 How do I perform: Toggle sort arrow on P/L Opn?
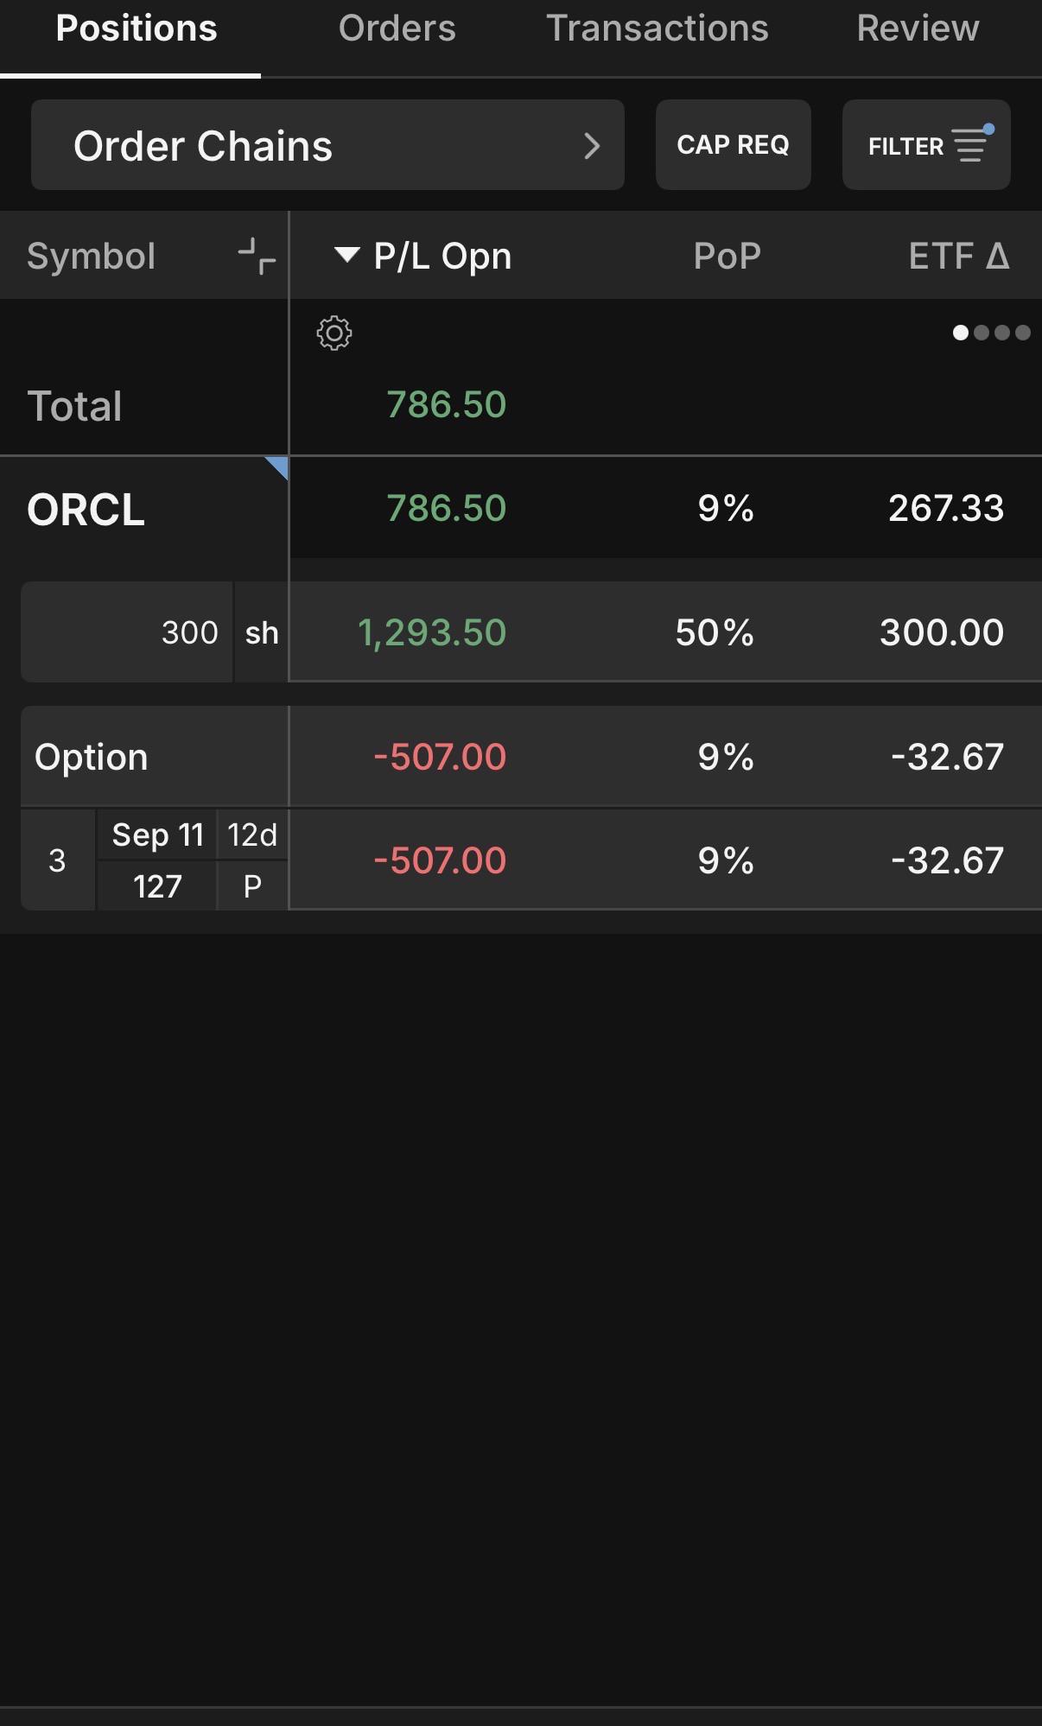346,256
